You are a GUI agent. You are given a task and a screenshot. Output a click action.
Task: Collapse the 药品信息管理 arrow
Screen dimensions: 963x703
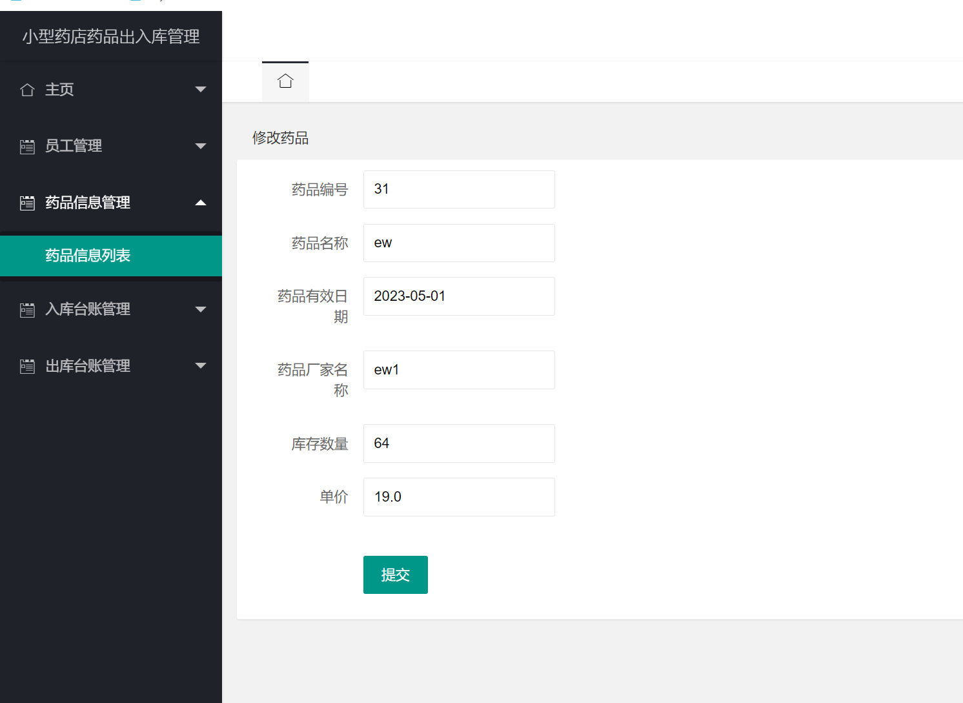201,203
